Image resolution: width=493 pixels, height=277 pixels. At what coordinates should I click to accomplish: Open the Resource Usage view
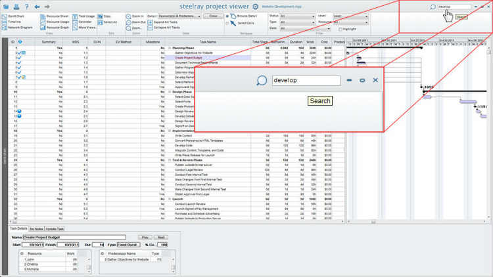tap(55, 22)
